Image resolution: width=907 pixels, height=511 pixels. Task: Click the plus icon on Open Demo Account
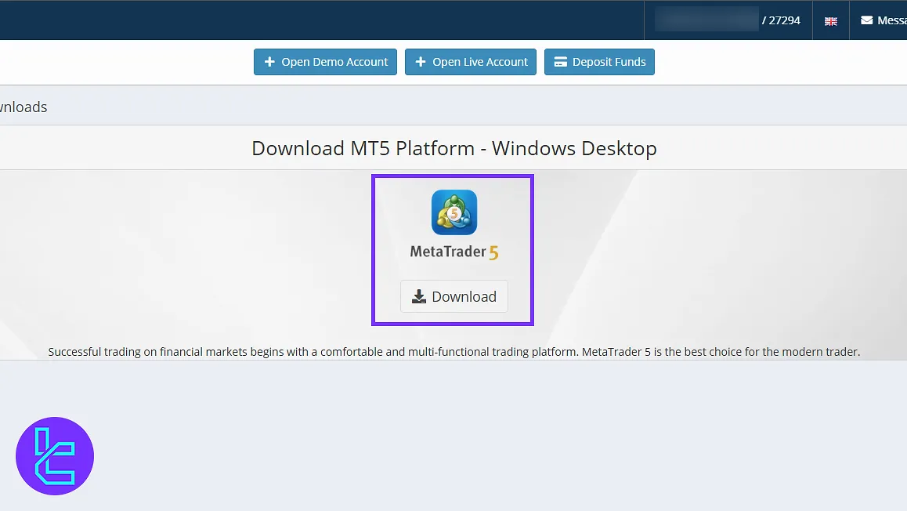pyautogui.click(x=269, y=62)
